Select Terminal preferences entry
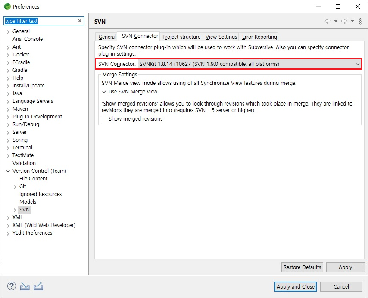The height and width of the screenshot is (298, 368). [x=22, y=147]
